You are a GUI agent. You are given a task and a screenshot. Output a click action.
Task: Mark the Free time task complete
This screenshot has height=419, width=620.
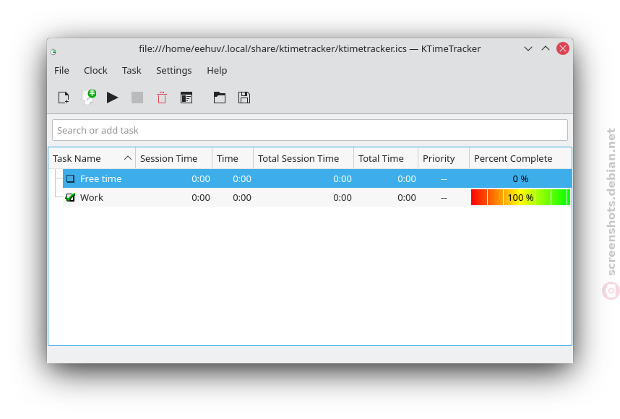coord(70,178)
